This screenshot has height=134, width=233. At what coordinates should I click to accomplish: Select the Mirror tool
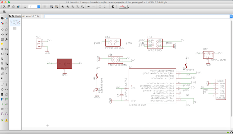(2, 35)
